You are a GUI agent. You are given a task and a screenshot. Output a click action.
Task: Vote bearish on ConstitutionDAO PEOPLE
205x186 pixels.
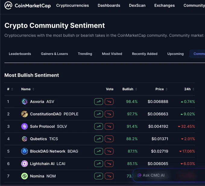109,114
